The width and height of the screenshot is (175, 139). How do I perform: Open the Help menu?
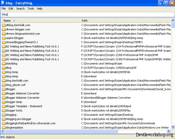[x=40, y=9]
